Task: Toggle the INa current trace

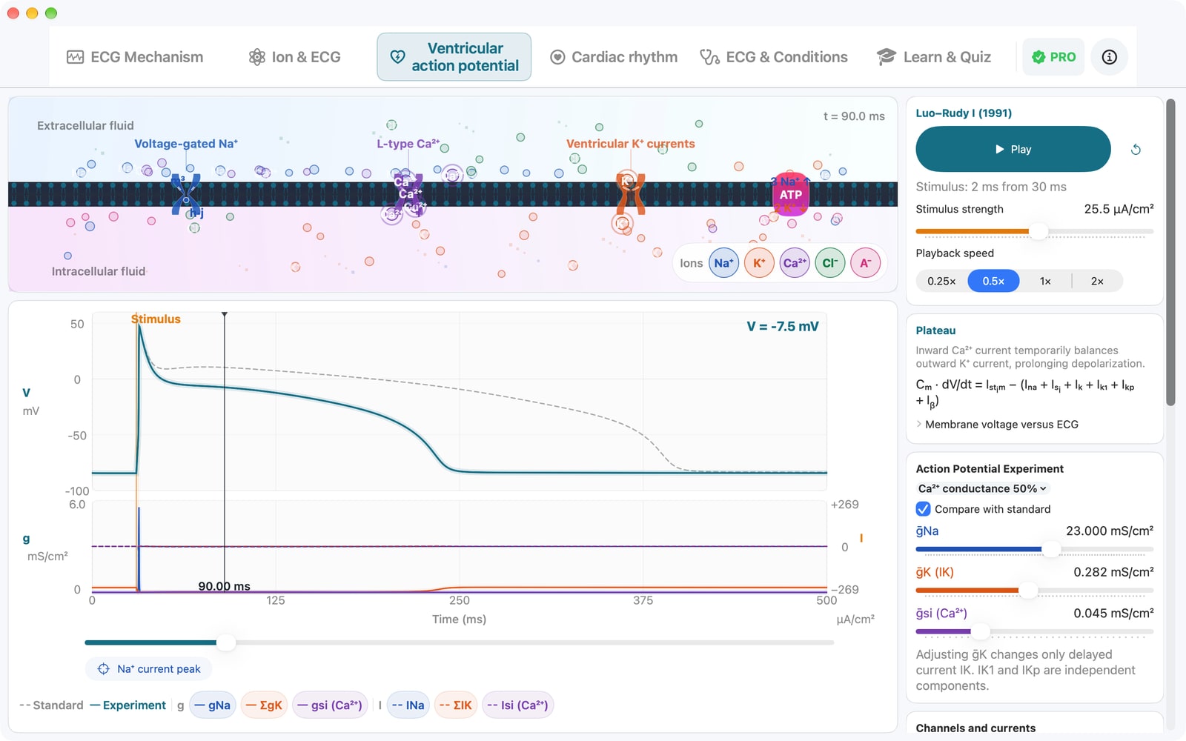Action: (408, 705)
